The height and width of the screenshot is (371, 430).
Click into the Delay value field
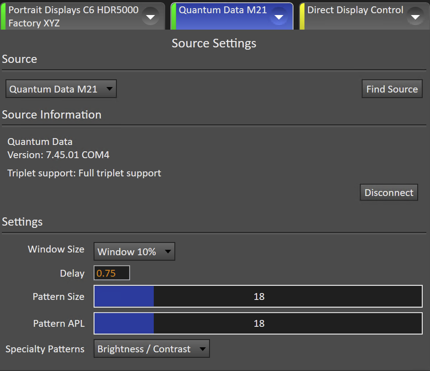pos(112,273)
